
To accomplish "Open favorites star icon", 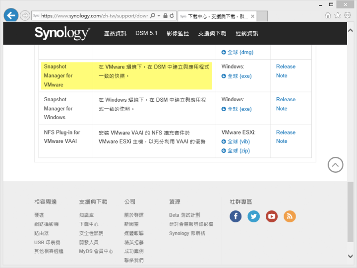I will point(338,15).
